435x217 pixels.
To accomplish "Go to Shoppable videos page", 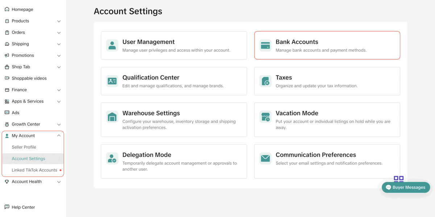I will tap(29, 78).
